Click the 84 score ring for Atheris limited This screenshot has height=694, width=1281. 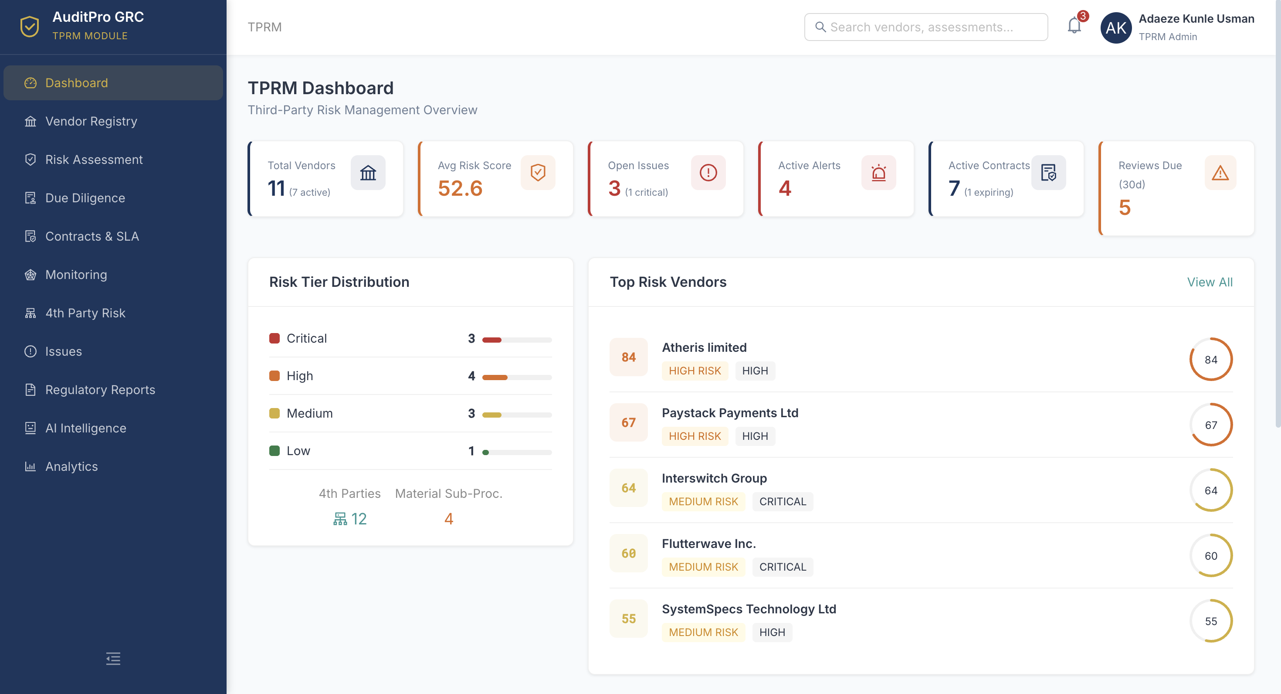[1211, 359]
